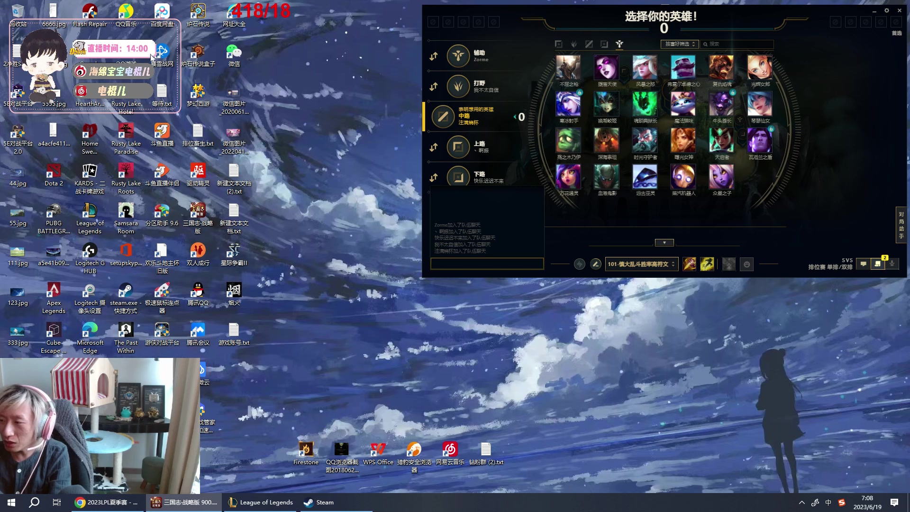Select 弗雷尔卓德之心 champion portrait
The height and width of the screenshot is (512, 910).
(683, 67)
